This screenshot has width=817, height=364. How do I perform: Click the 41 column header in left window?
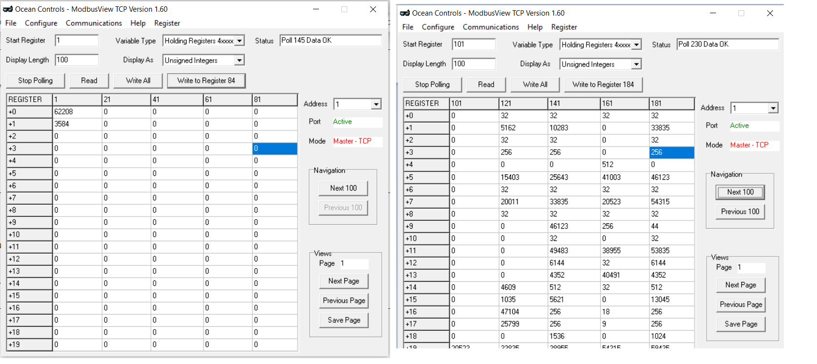pos(177,100)
